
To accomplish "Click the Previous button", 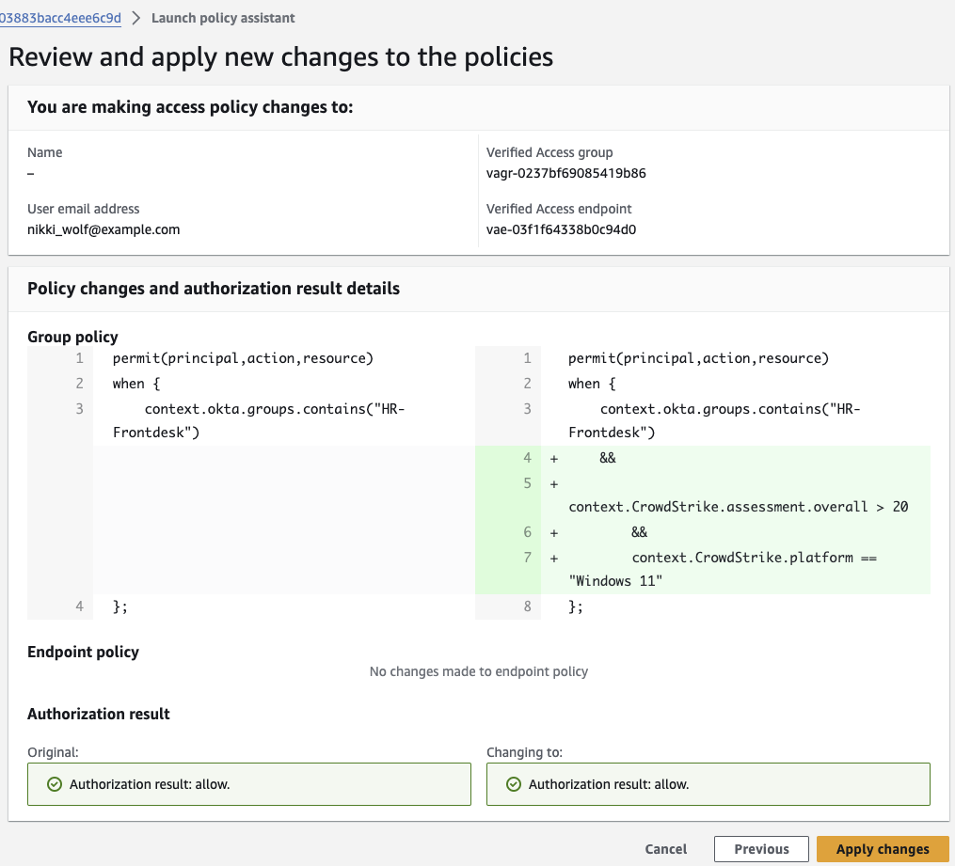I will 760,848.
